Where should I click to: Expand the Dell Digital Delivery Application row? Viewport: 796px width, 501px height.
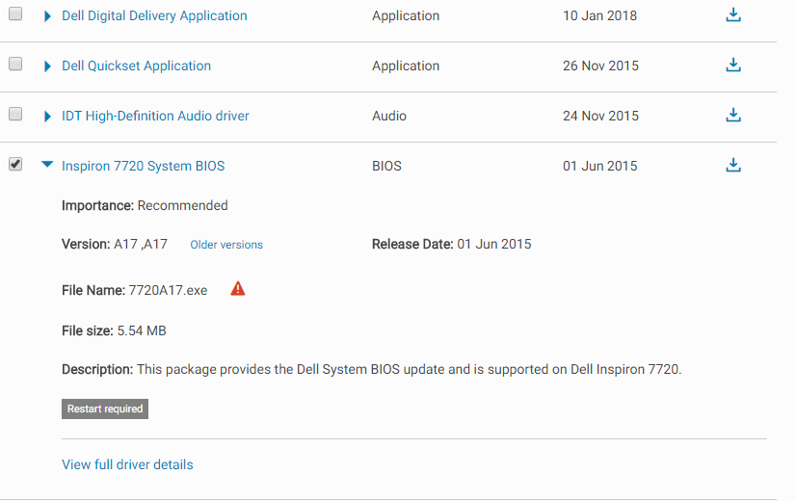(47, 16)
